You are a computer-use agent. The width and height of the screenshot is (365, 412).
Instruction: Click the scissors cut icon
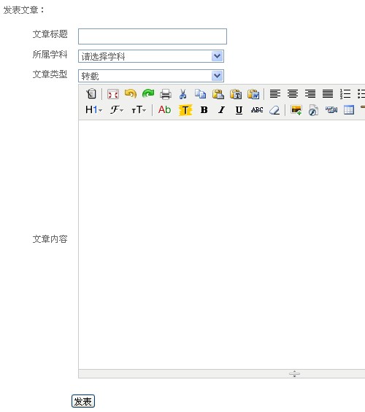click(x=183, y=94)
